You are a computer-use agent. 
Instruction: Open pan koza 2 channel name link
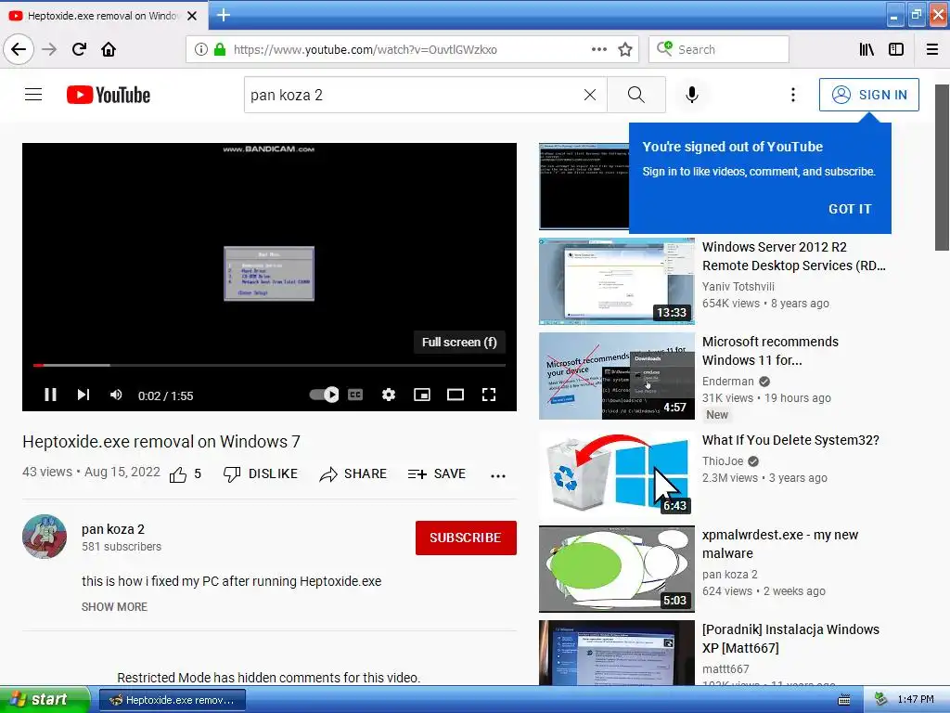(x=112, y=529)
